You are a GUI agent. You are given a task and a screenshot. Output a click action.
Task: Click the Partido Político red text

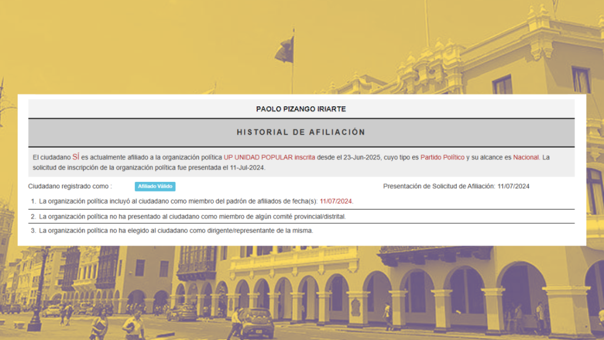[442, 158]
